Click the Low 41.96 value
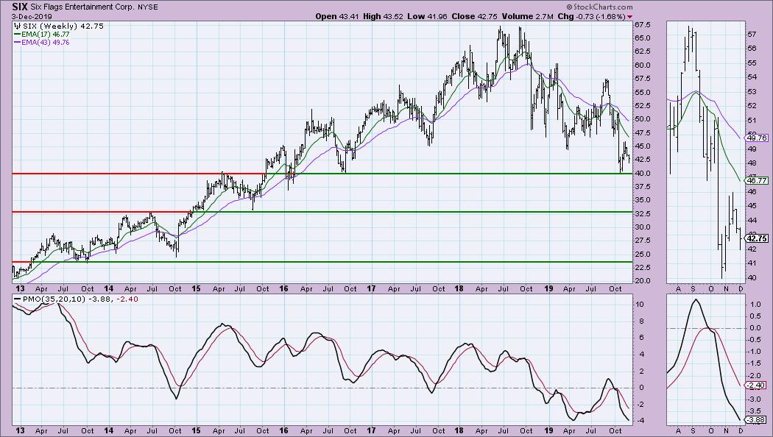The width and height of the screenshot is (773, 437). coord(428,16)
